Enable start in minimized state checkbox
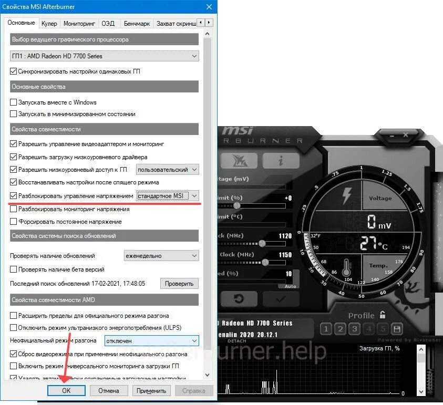 [13, 113]
